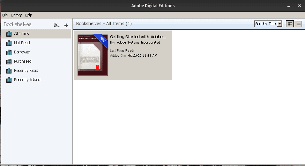Viewport: 305px width, 166px height.
Task: Open bookshelf settings gear menu
Action: (x=56, y=25)
